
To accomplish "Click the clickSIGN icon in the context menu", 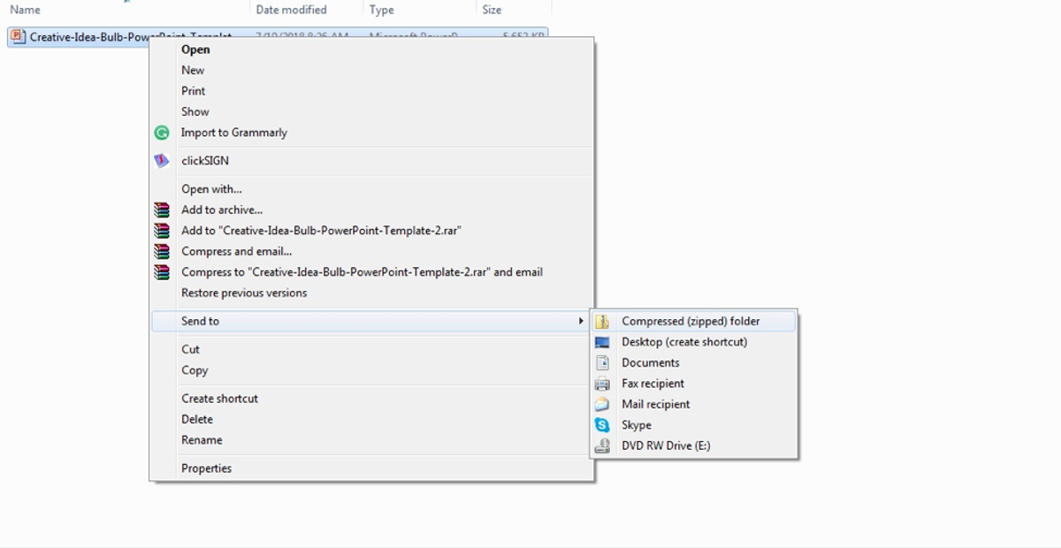I will click(x=161, y=160).
